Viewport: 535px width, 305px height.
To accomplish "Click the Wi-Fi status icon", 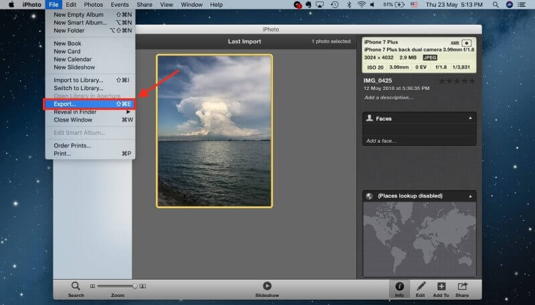I will pyautogui.click(x=361, y=5).
